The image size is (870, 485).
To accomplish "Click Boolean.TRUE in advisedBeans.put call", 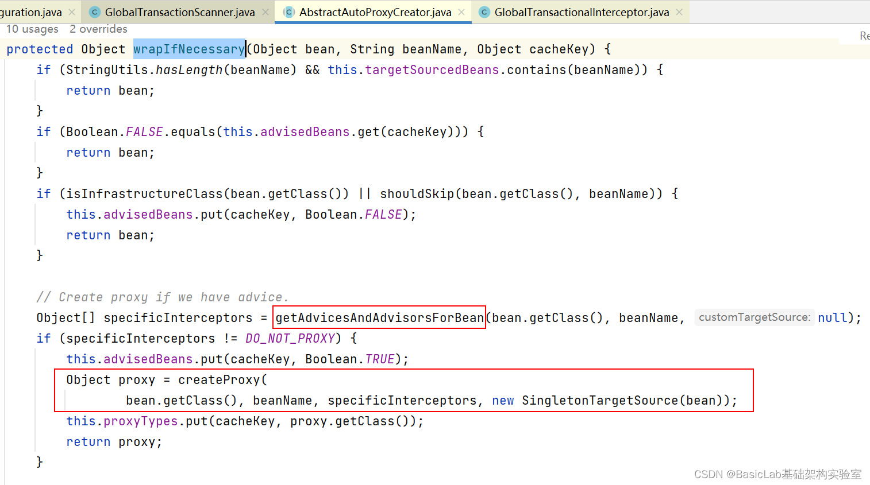I will point(350,359).
